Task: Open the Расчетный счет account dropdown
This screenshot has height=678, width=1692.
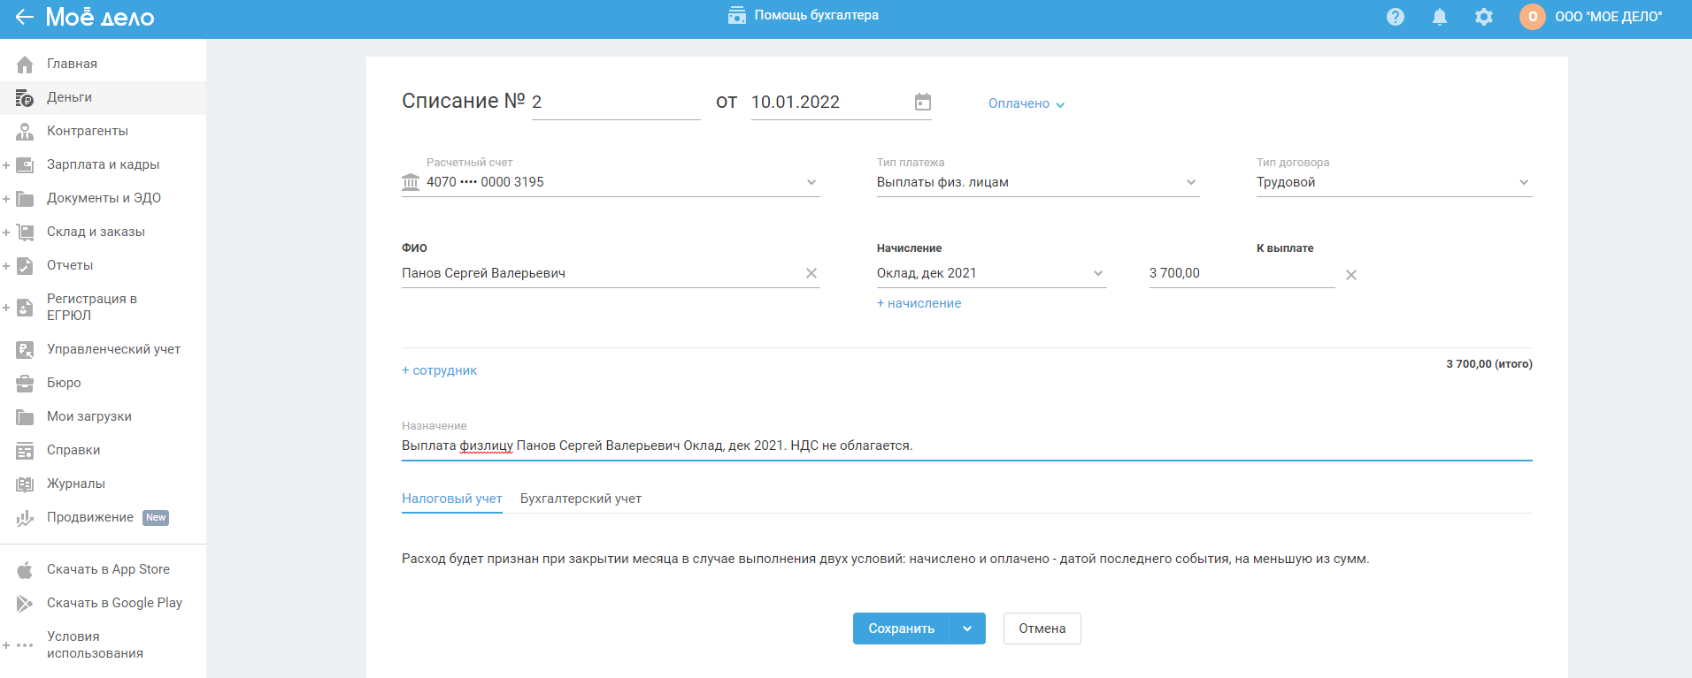Action: (811, 183)
